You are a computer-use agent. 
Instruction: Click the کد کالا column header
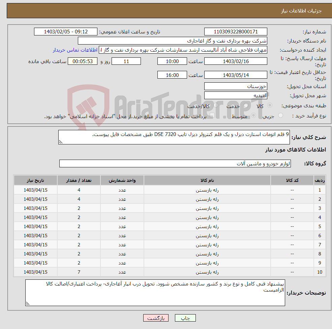pyautogui.click(x=292, y=181)
